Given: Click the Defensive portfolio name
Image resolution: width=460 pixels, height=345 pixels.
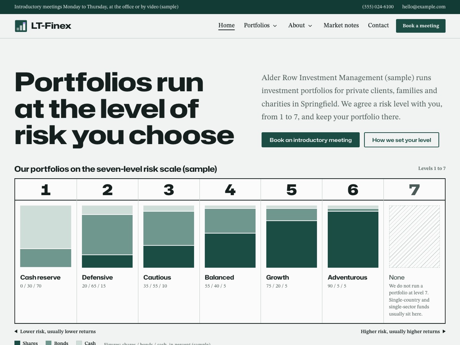Looking at the screenshot, I should coord(97,277).
